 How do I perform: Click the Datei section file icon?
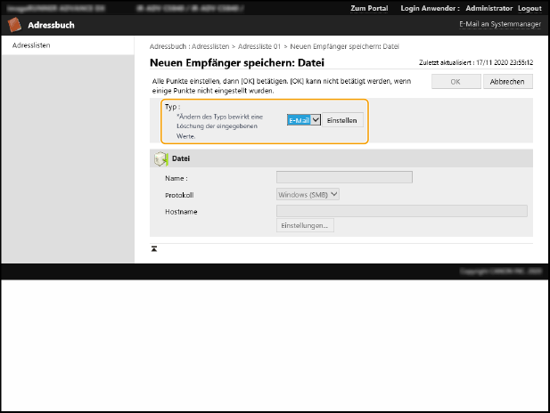pos(160,158)
